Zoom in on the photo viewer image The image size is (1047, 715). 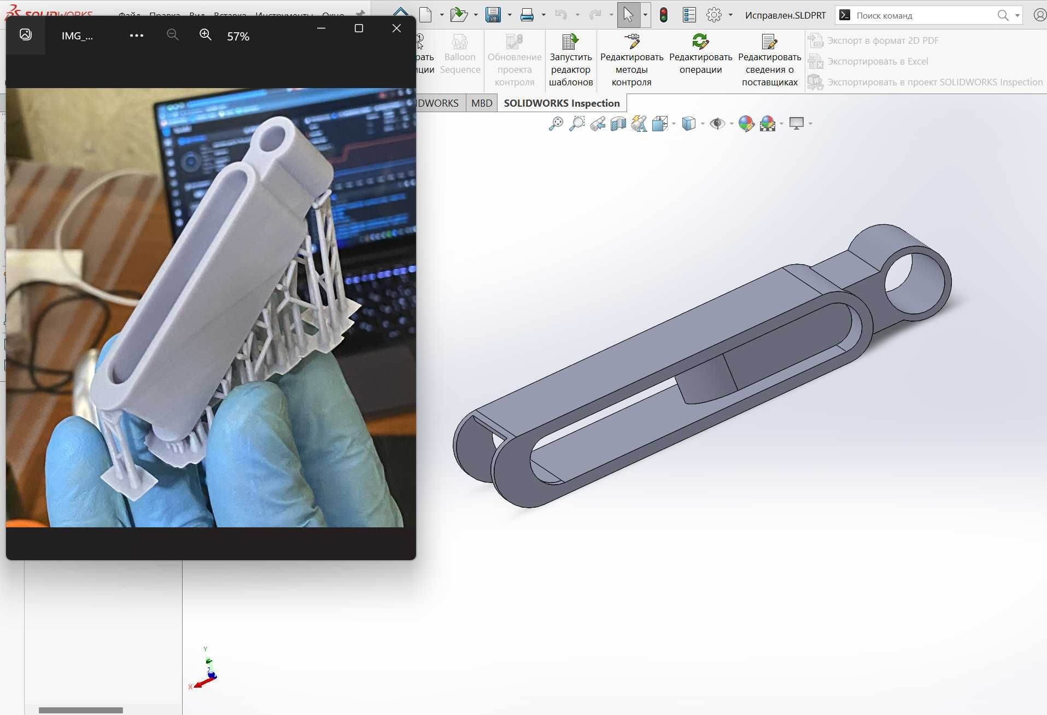point(205,35)
